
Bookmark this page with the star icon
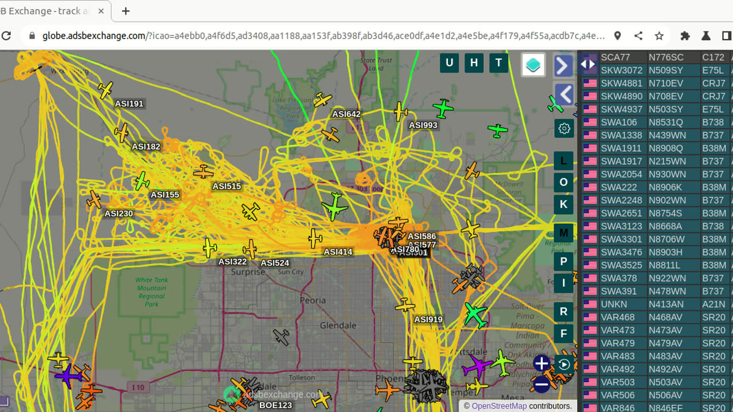(659, 35)
